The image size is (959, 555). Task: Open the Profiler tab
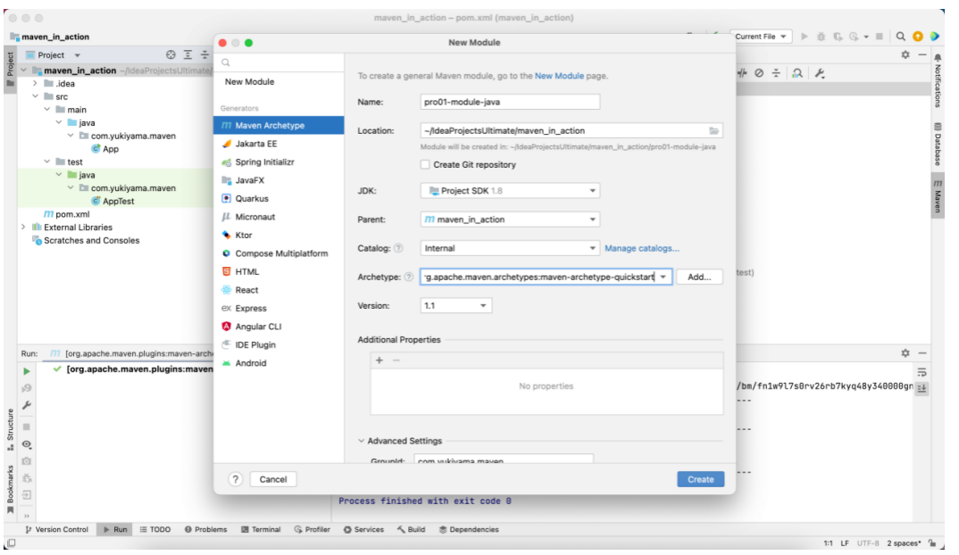click(x=312, y=529)
